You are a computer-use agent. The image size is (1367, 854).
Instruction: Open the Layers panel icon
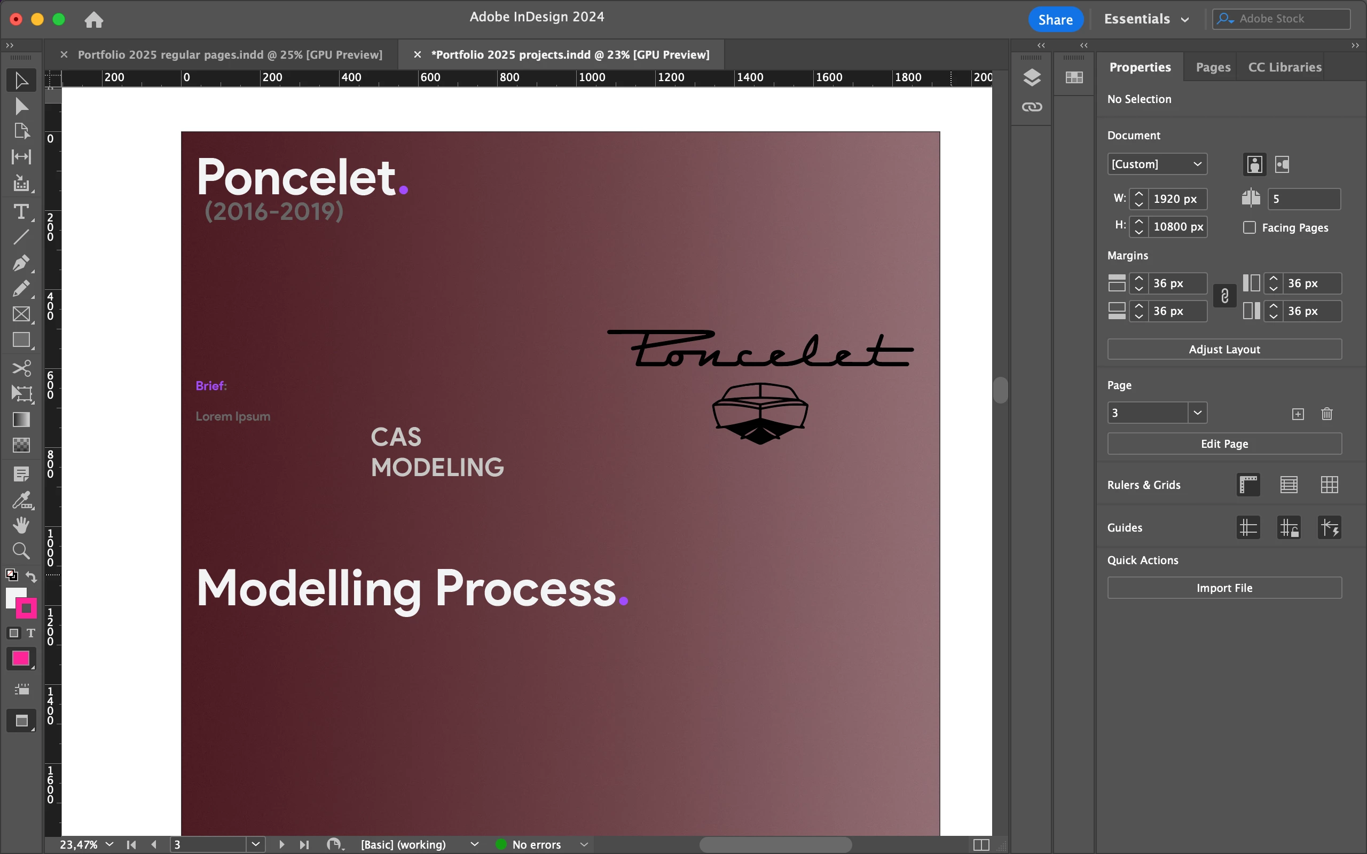1032,77
